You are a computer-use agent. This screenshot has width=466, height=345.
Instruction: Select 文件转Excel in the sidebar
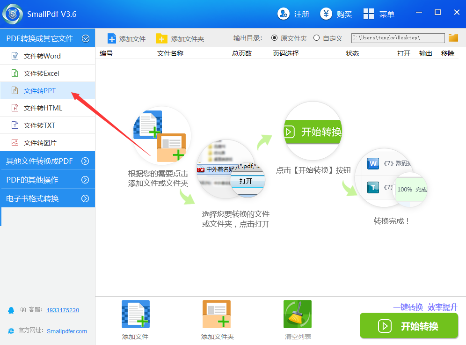pos(48,73)
